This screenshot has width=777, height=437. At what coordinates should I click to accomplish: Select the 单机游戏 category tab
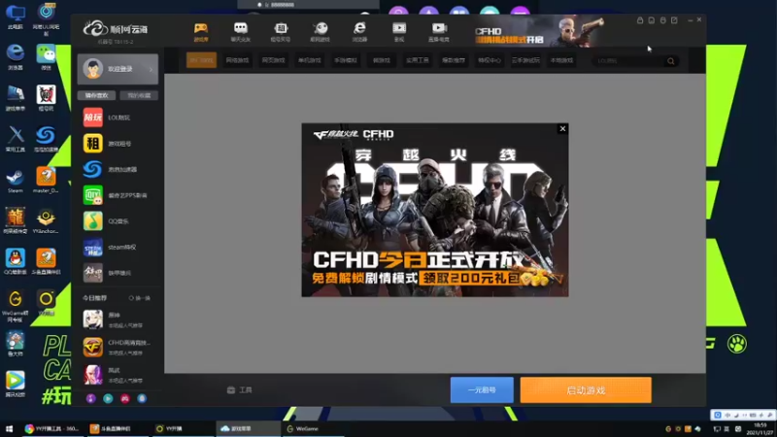[309, 60]
